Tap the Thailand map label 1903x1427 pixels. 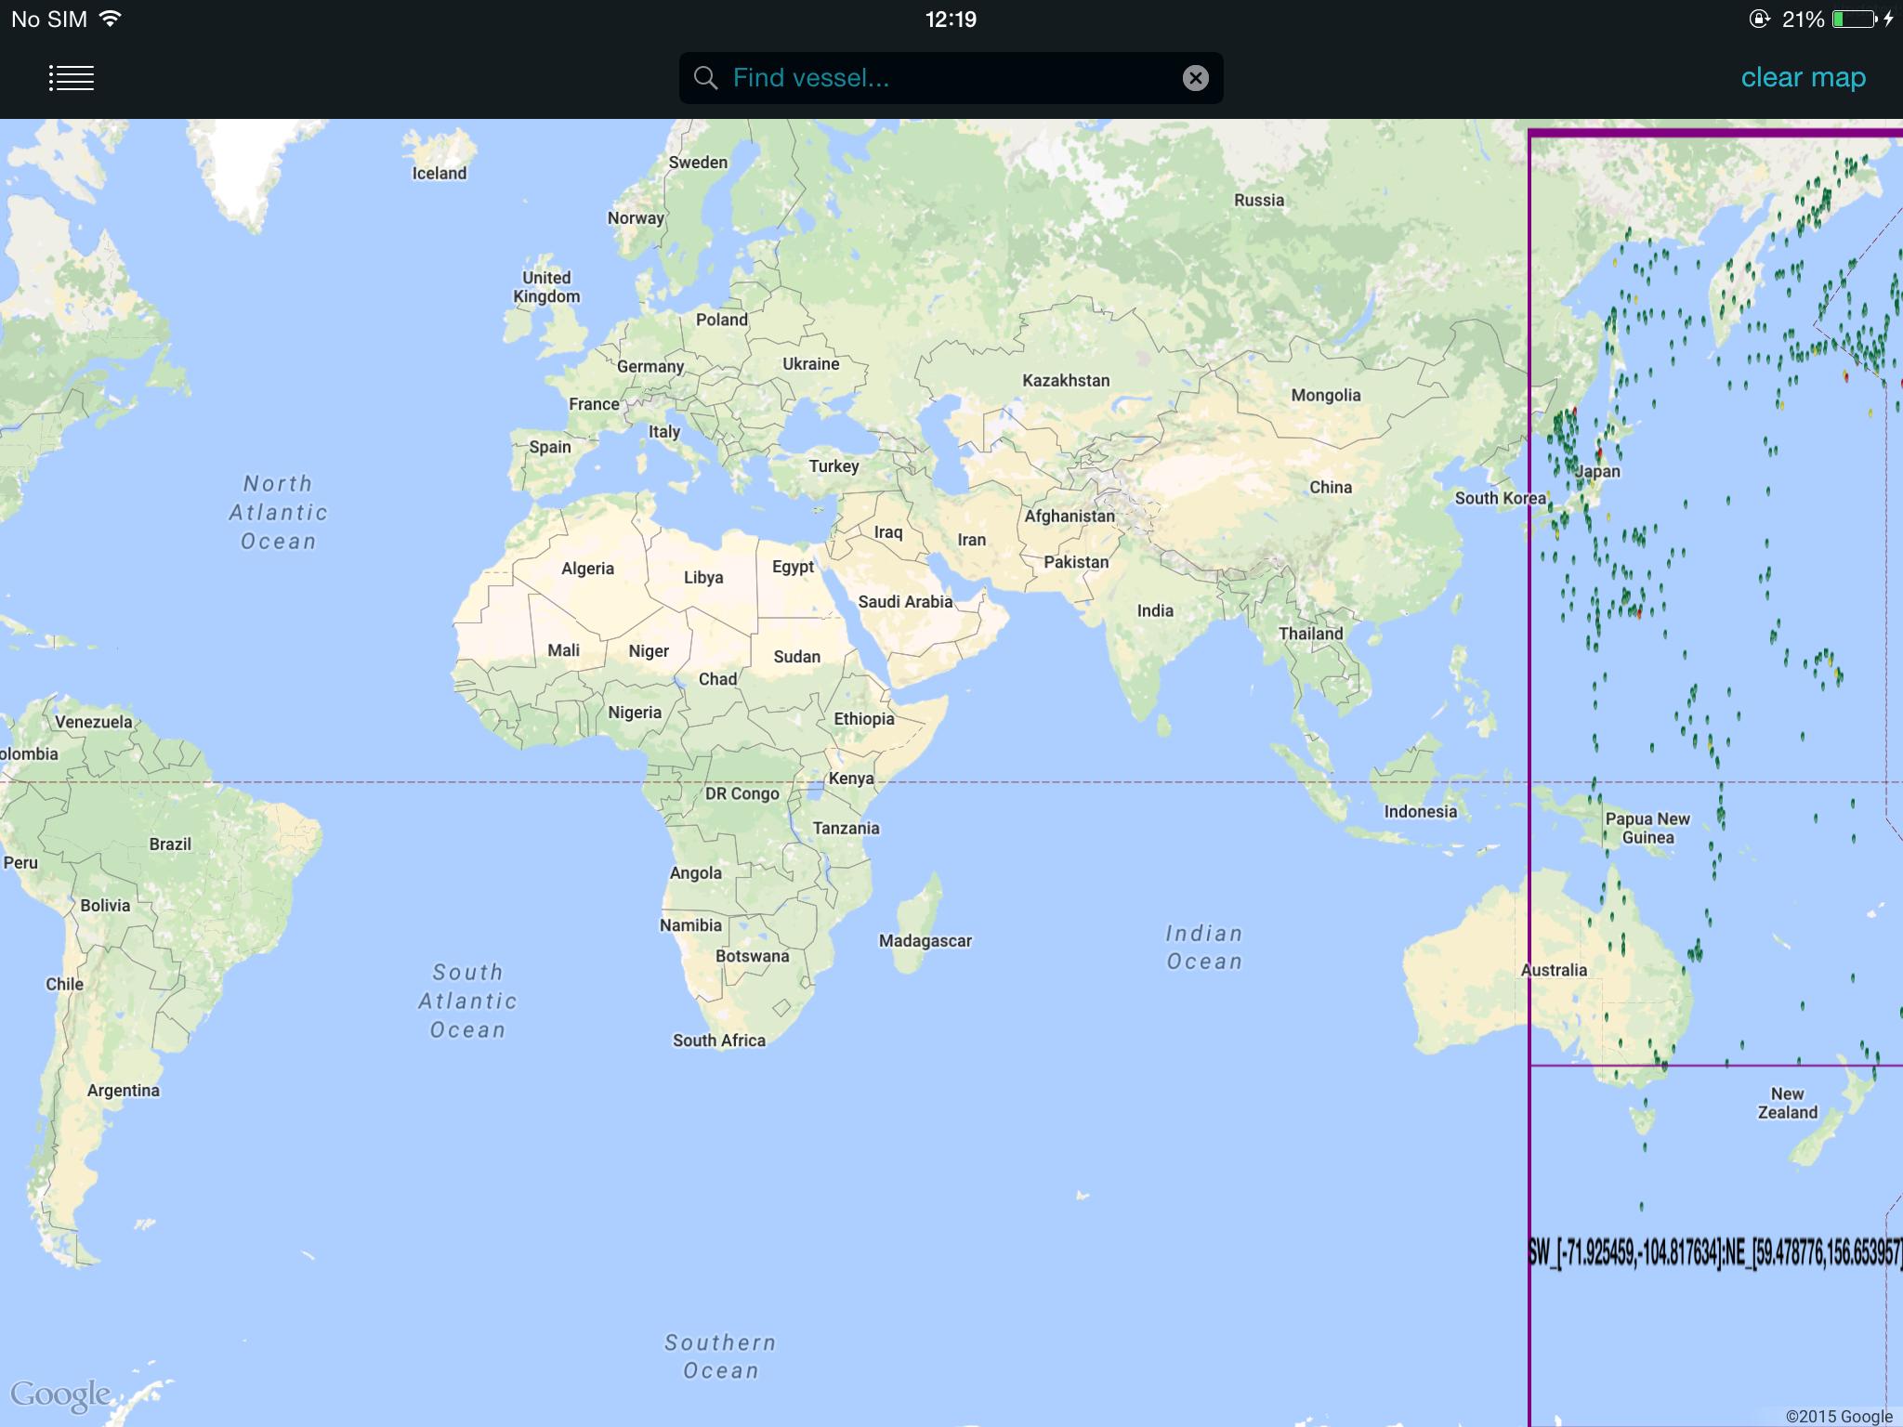click(1310, 634)
